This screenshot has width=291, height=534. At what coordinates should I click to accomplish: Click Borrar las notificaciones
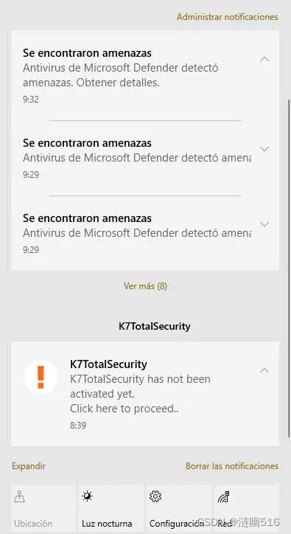(232, 466)
